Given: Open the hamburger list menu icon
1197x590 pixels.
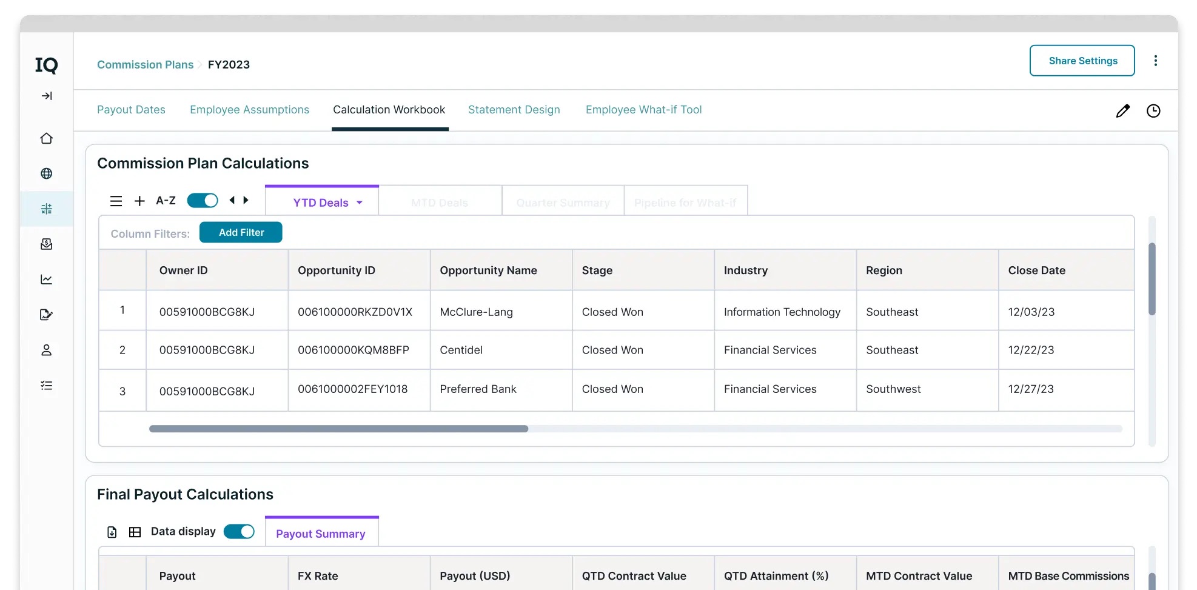Looking at the screenshot, I should [116, 201].
